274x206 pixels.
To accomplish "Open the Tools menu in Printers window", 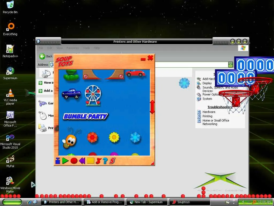I will (x=86, y=48).
